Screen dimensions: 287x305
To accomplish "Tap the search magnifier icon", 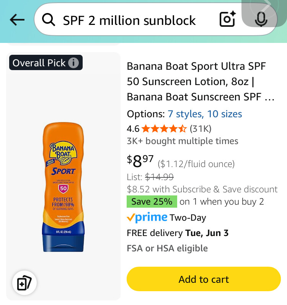I will click(x=49, y=20).
